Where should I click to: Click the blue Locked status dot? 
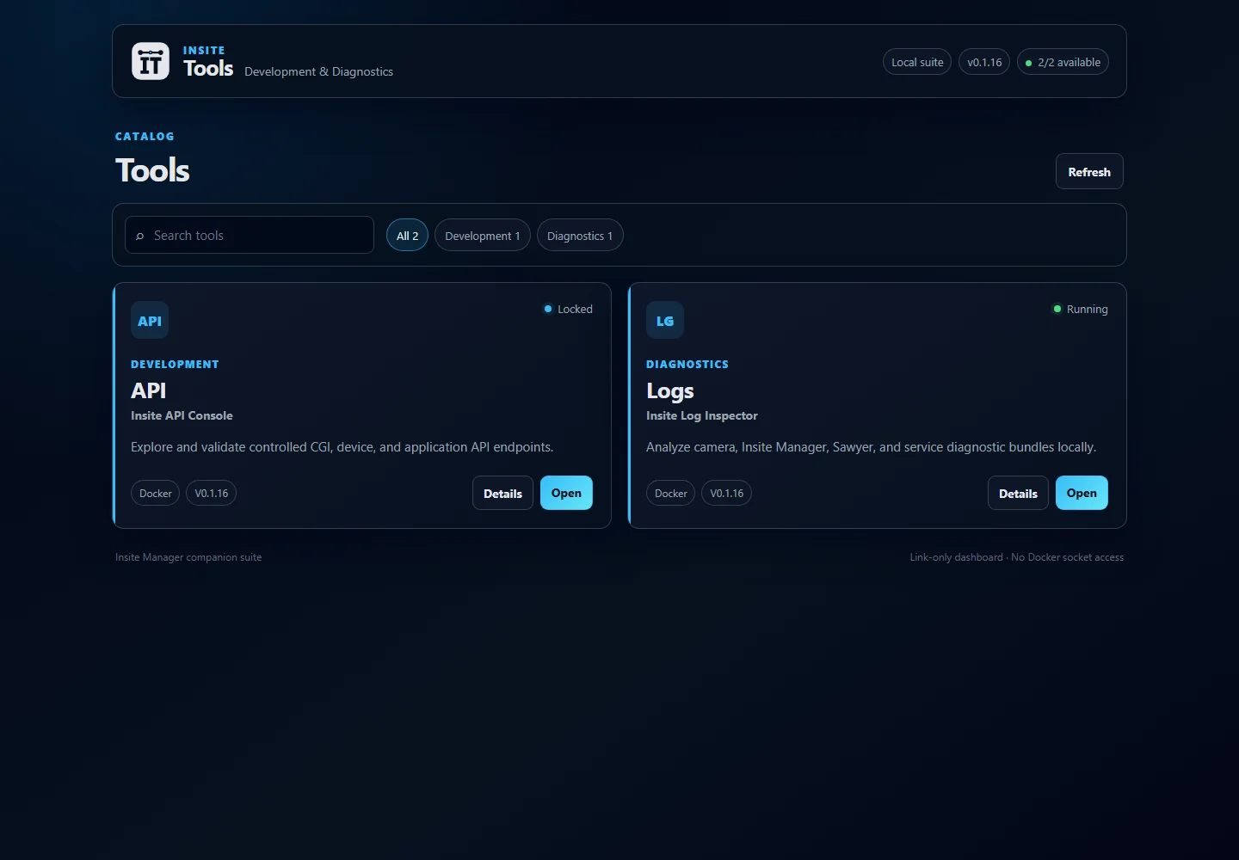click(548, 309)
